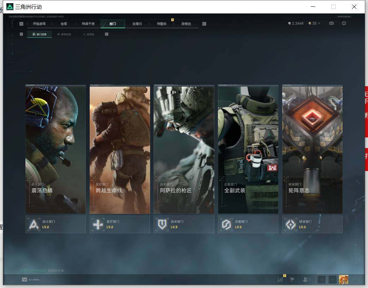Click the 2,344K currency coin icon
The image size is (368, 288).
pos(289,23)
